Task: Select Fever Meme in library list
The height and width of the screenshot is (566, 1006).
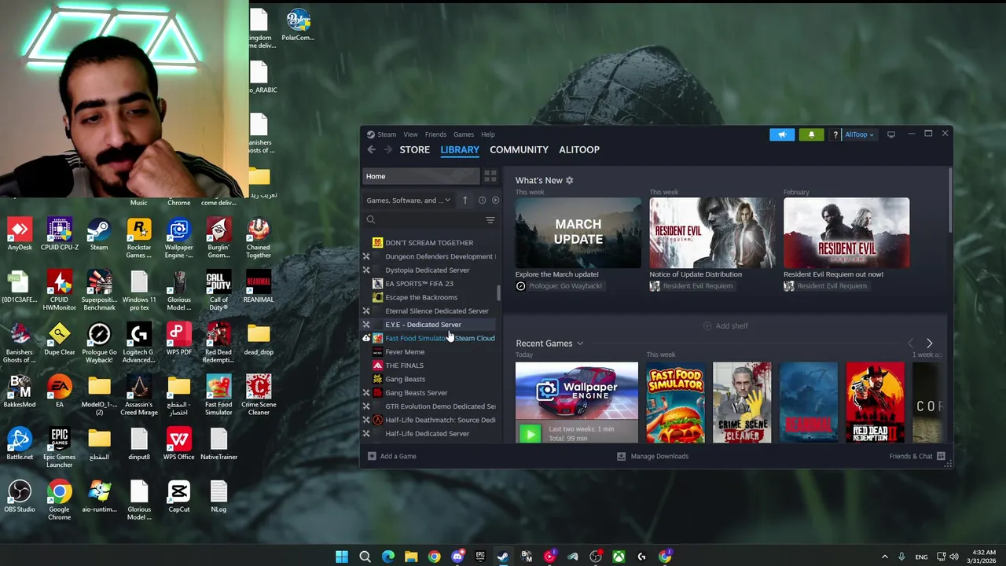Action: coord(405,352)
